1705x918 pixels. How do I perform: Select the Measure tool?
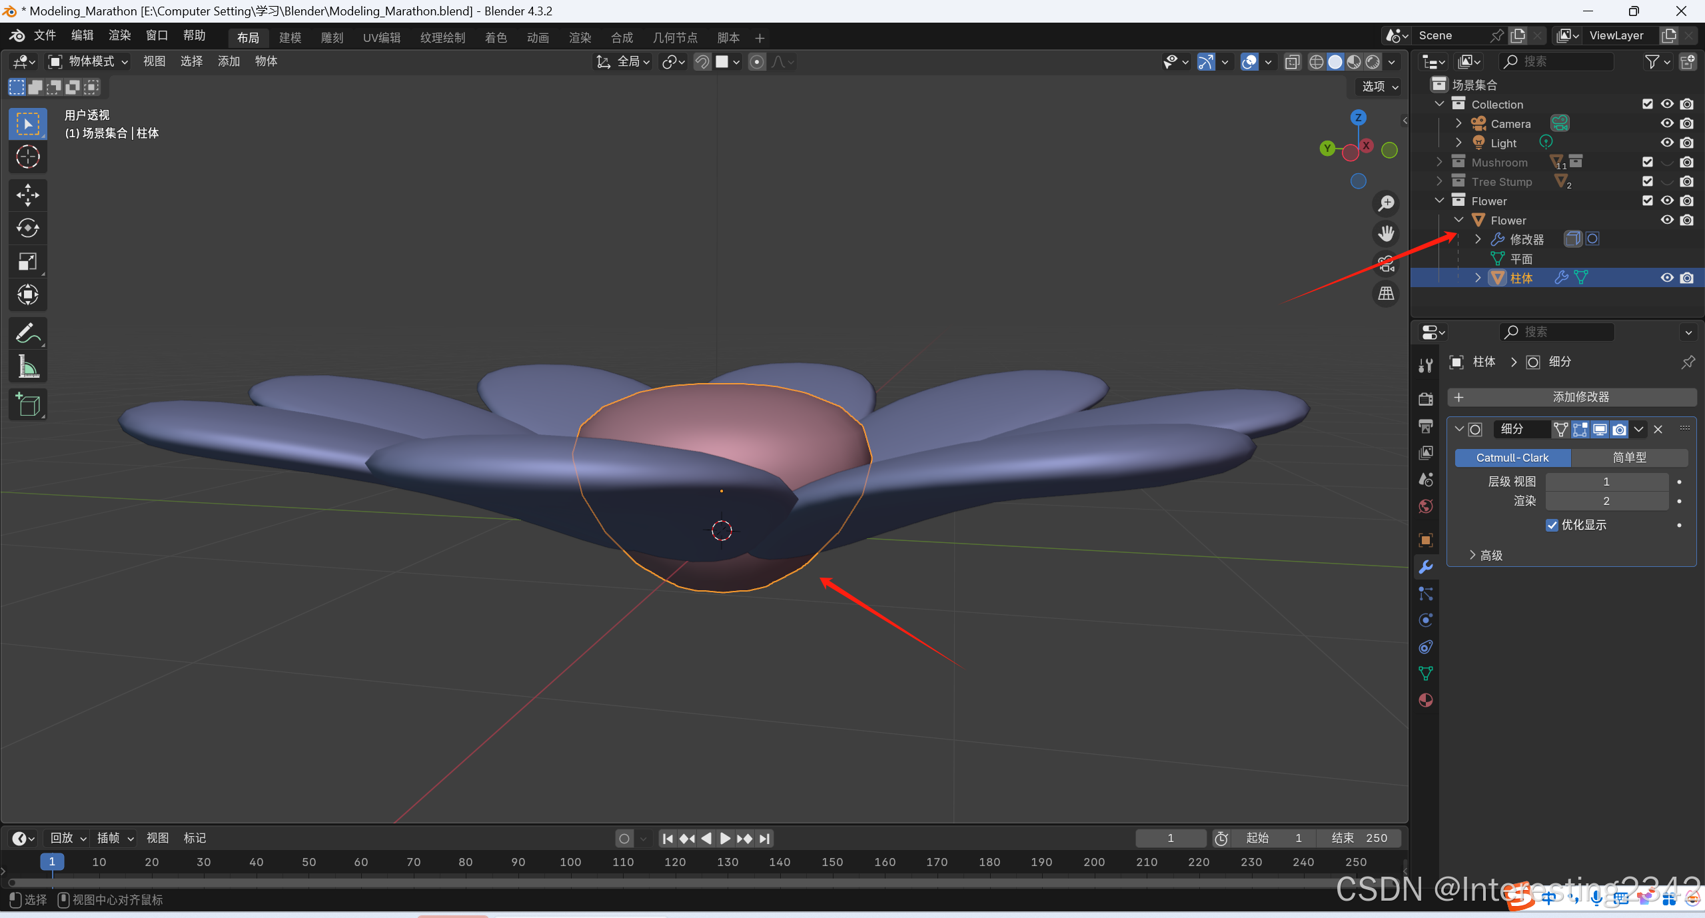27,366
